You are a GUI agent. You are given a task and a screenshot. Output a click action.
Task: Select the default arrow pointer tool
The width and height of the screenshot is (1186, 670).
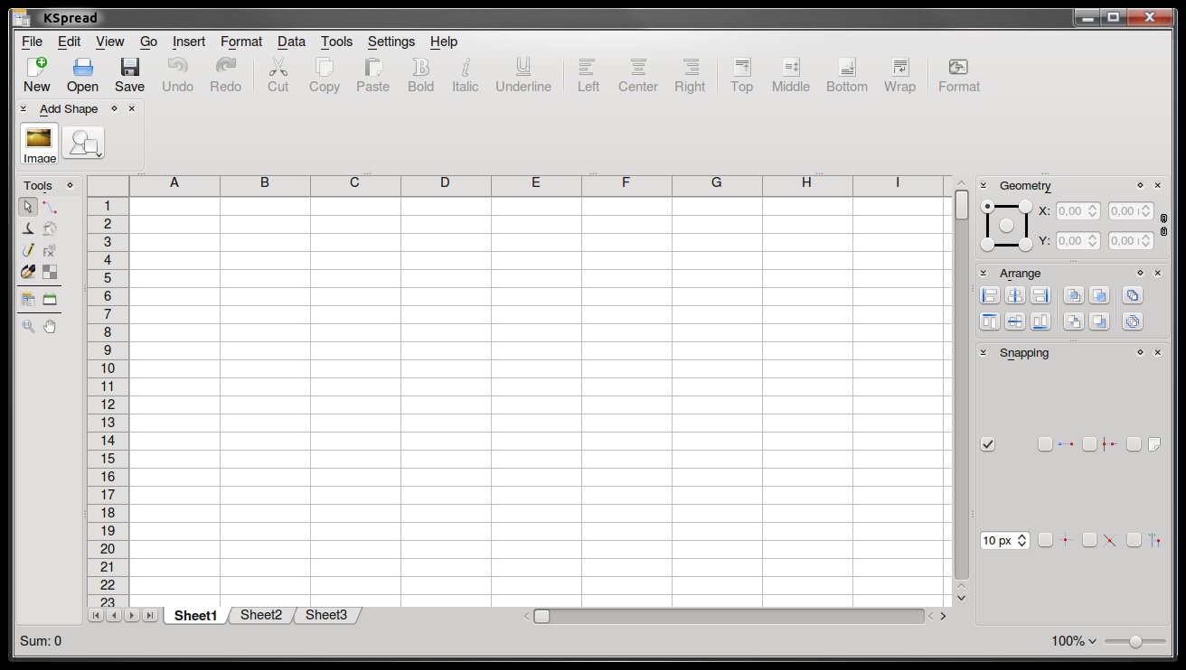point(28,207)
